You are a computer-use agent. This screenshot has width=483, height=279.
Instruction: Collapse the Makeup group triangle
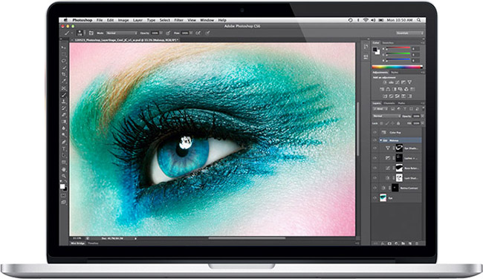coord(380,140)
